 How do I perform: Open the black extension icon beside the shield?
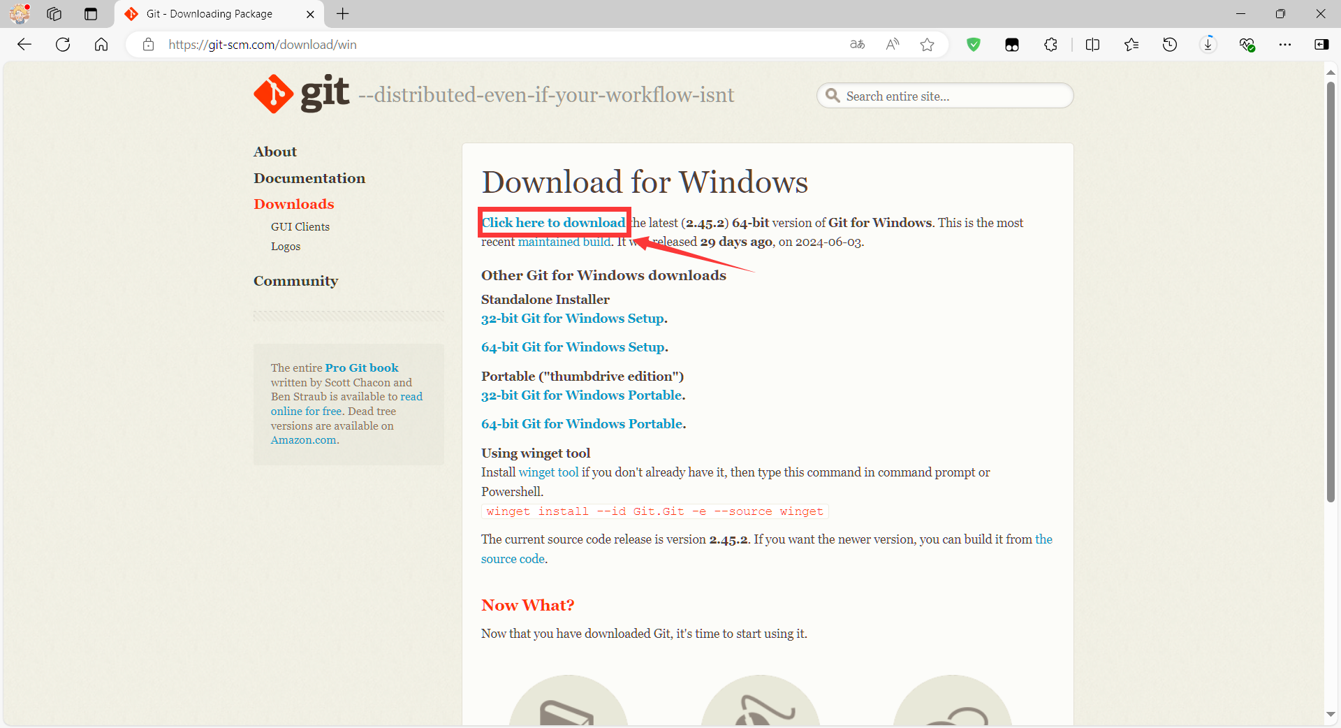coord(1011,45)
